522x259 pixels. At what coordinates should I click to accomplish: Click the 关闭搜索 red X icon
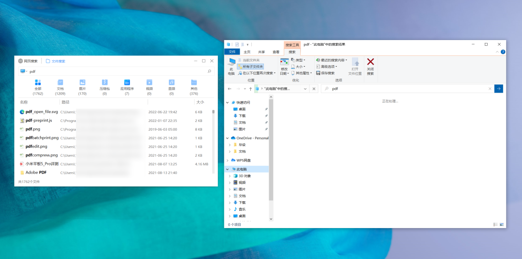[x=370, y=62]
